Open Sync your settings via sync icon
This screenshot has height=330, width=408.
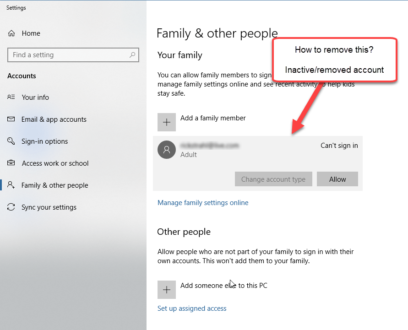pyautogui.click(x=10, y=207)
